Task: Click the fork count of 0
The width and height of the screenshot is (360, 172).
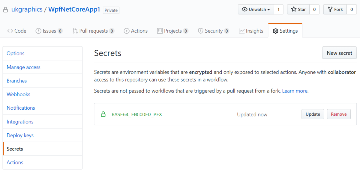Action: click(352, 9)
